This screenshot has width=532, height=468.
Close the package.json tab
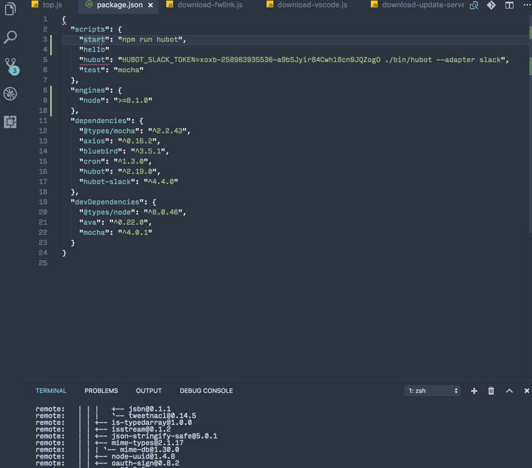[x=150, y=5]
